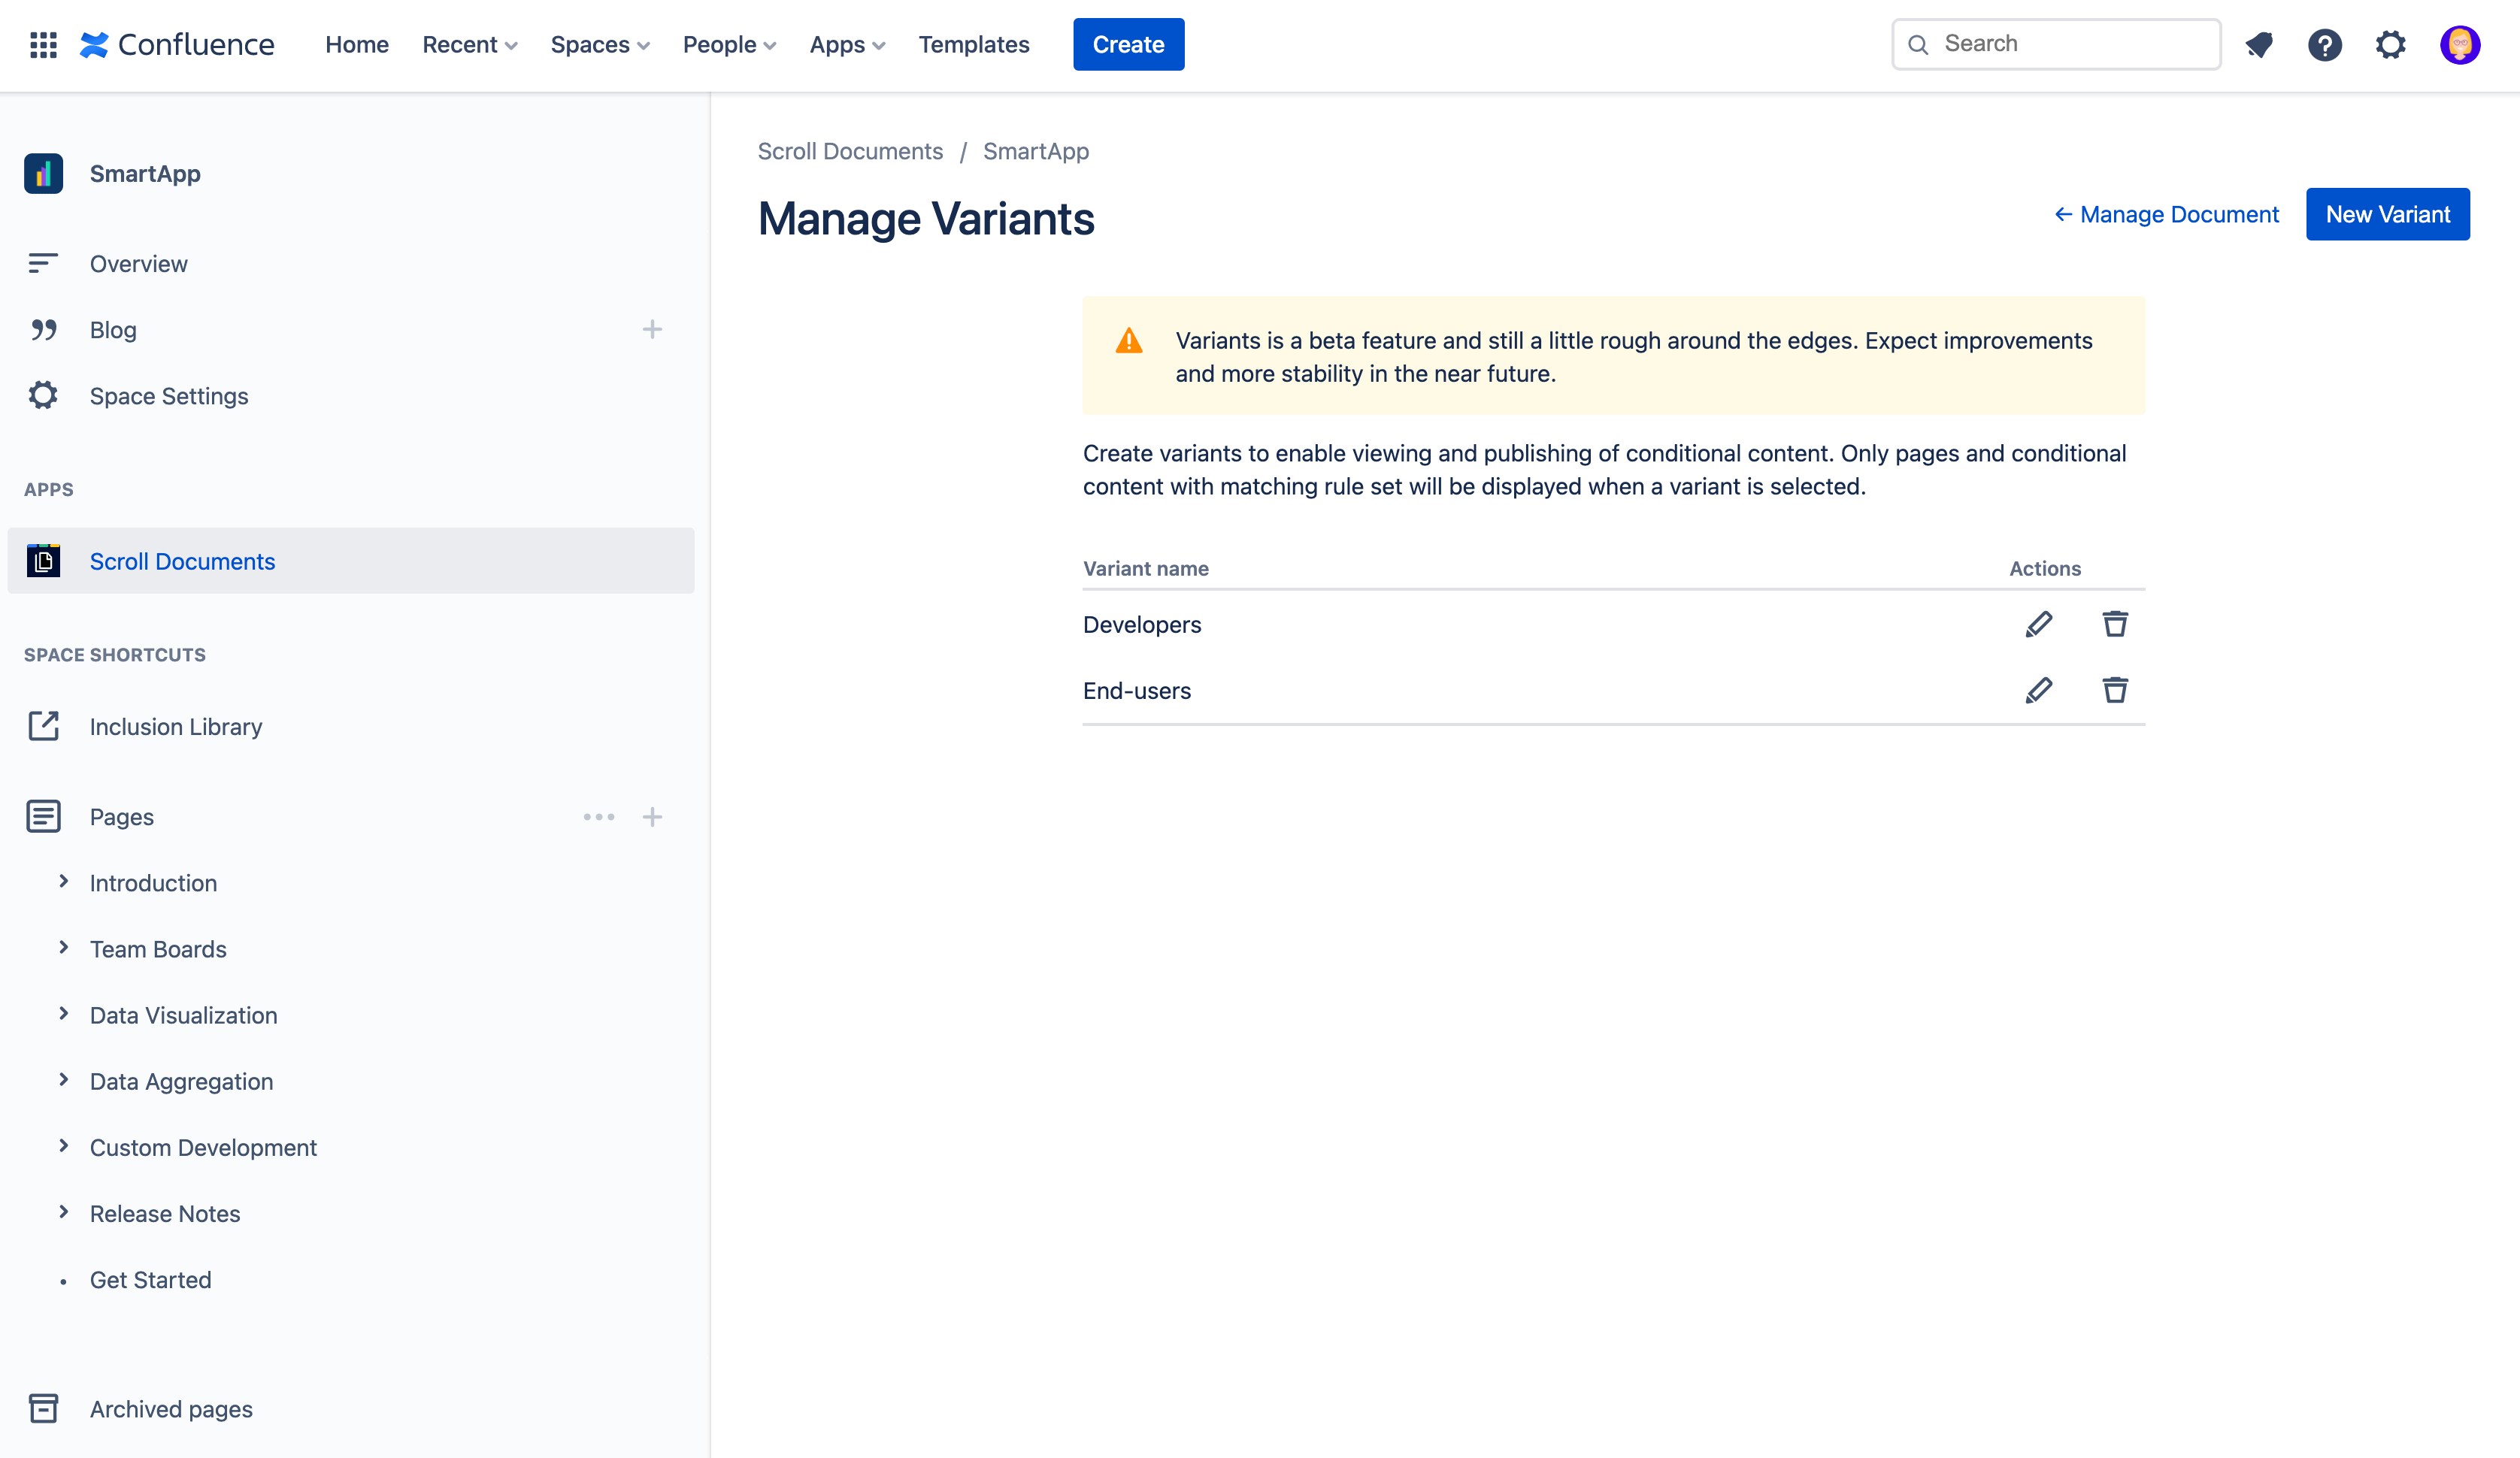Click the New Variant button
This screenshot has height=1458, width=2520.
click(2387, 214)
